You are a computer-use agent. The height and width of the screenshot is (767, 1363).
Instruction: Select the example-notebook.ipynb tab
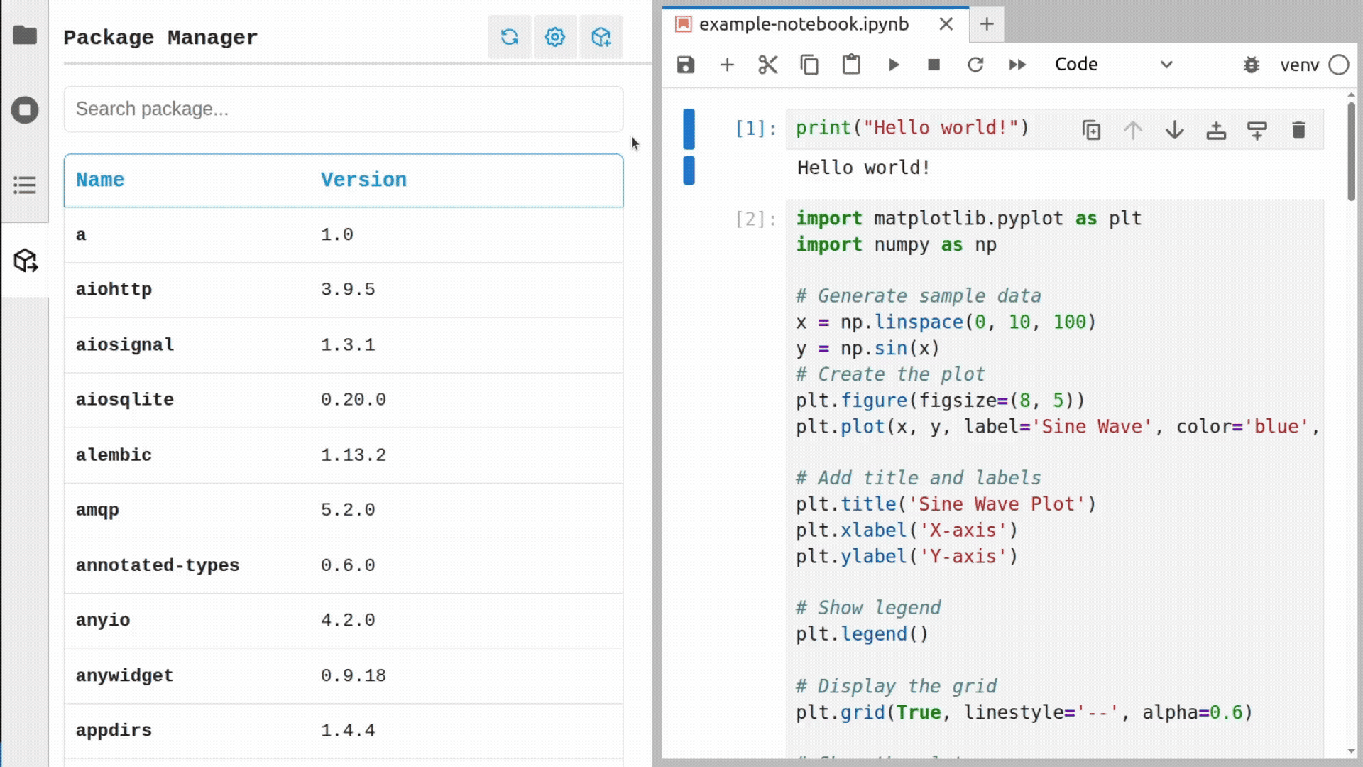pos(802,23)
